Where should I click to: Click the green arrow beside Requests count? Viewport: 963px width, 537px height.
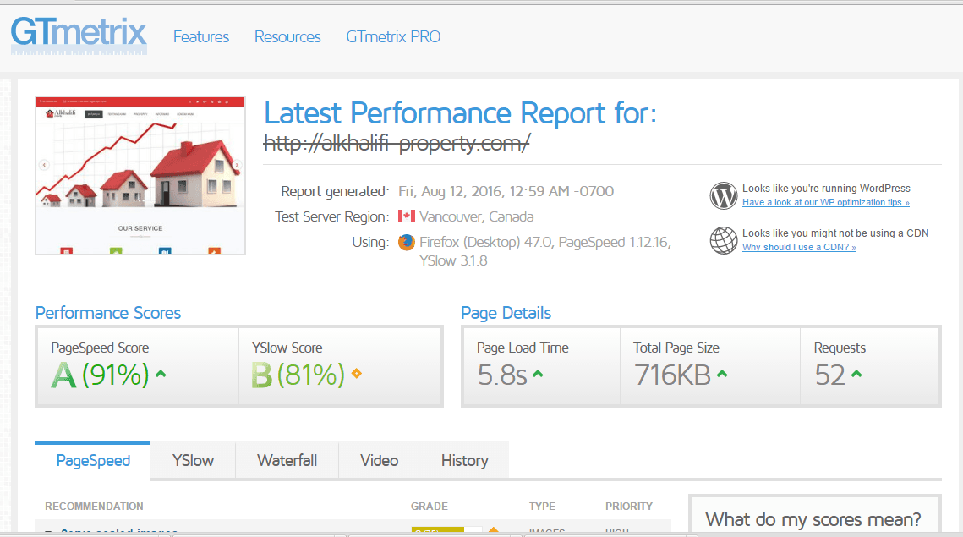(856, 374)
